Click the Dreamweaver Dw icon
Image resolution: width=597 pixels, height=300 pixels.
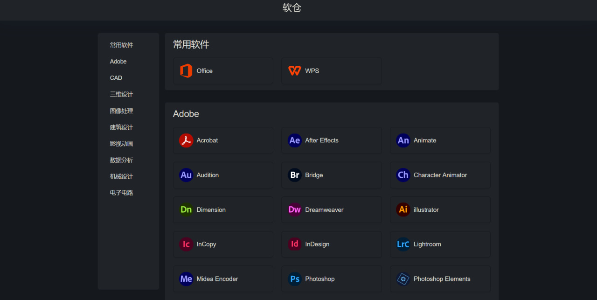[x=295, y=209]
